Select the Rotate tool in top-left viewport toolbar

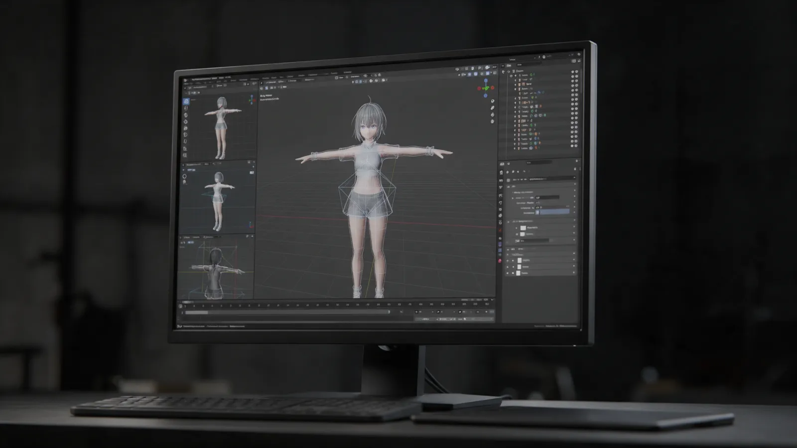[x=186, y=121]
